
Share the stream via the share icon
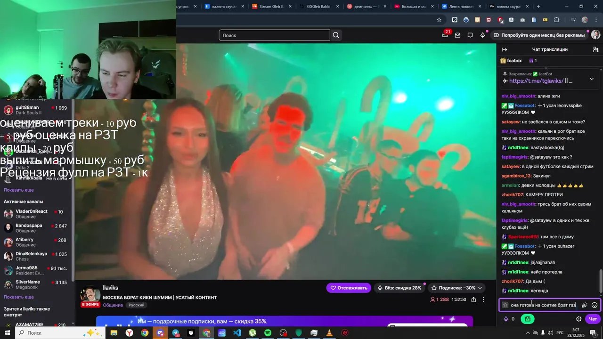tap(473, 299)
